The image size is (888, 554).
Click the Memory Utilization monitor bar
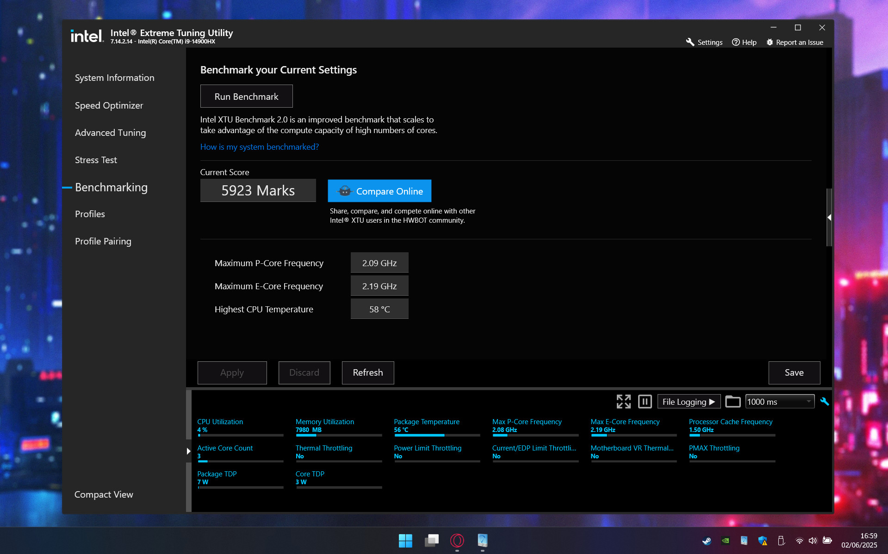coord(339,435)
